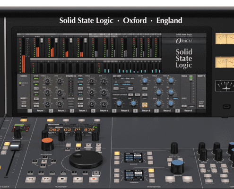Toggle the Insert 1 stereo insert IN button
The height and width of the screenshot is (189, 234).
24,106
